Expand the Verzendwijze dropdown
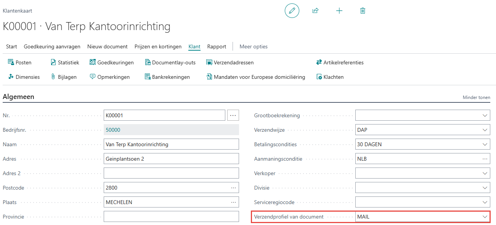This screenshot has width=496, height=225. click(x=485, y=130)
